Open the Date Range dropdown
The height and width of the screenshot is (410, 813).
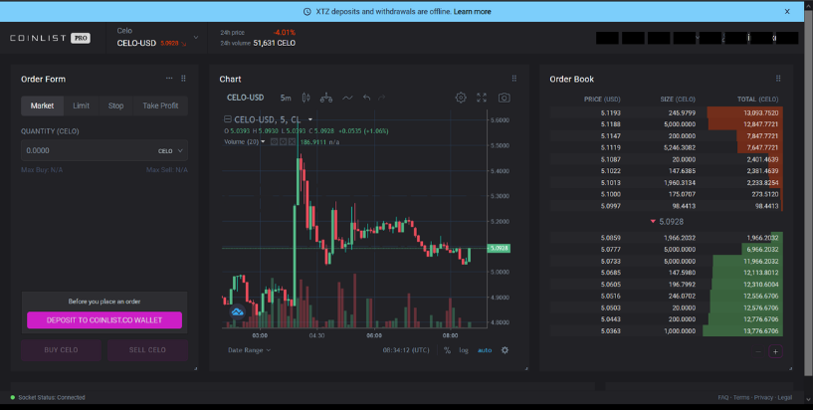point(249,350)
